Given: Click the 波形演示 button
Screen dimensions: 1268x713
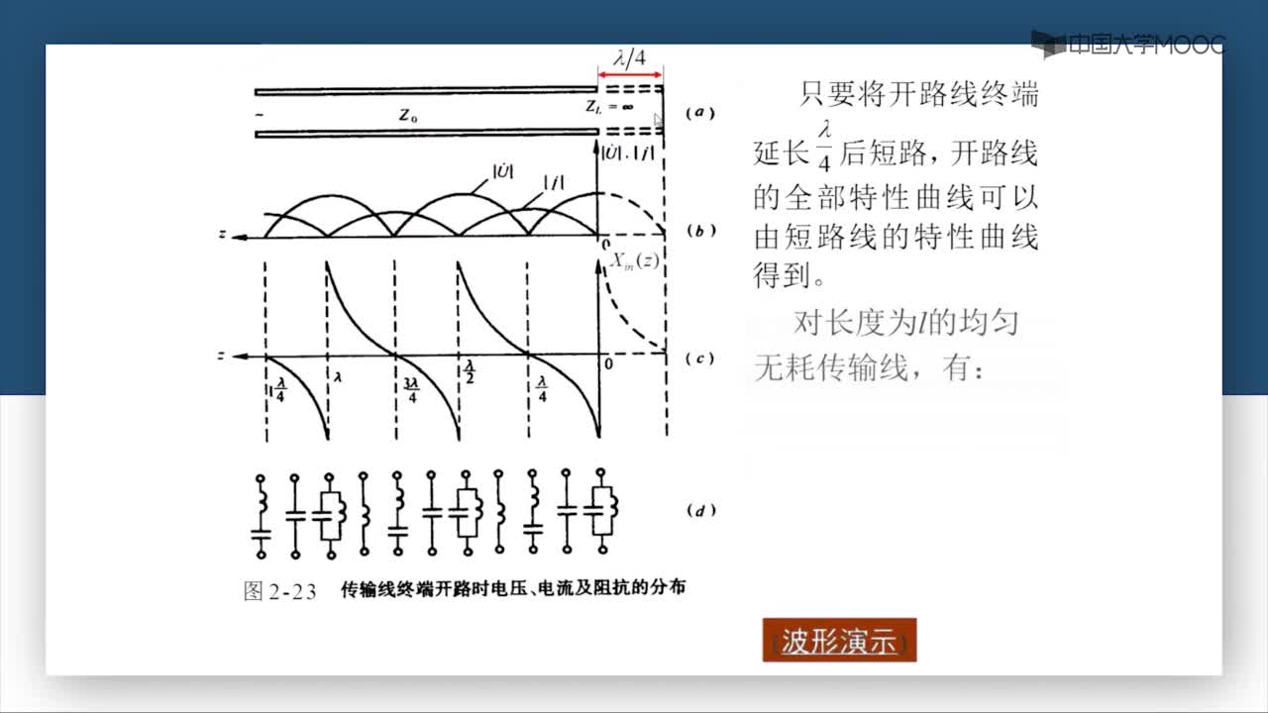Looking at the screenshot, I should click(839, 641).
